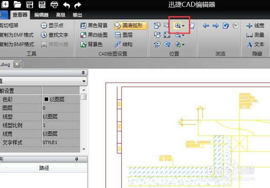Select the 文字样式 value STYLE1
This screenshot has height=188, width=270.
(x=61, y=143)
